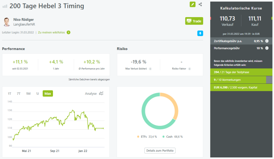Select the 7T chart range
The height and width of the screenshot is (159, 274).
18,94
